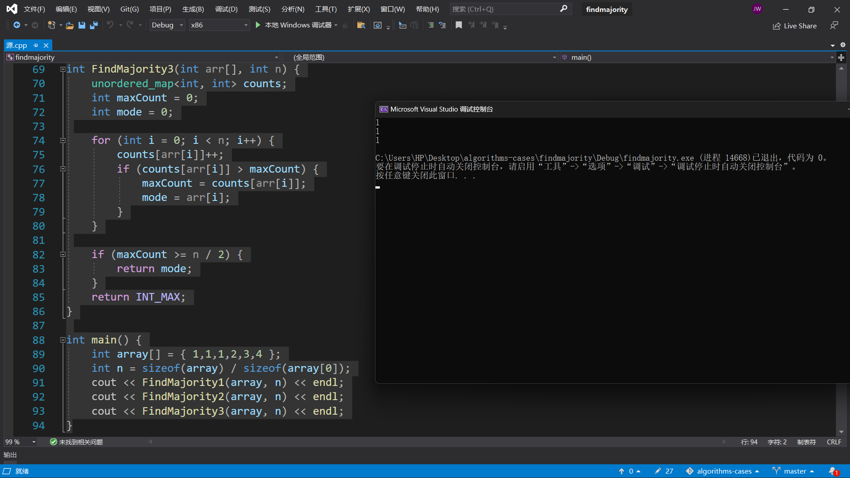Click the split editor window icon
This screenshot has width=850, height=478.
(x=841, y=58)
